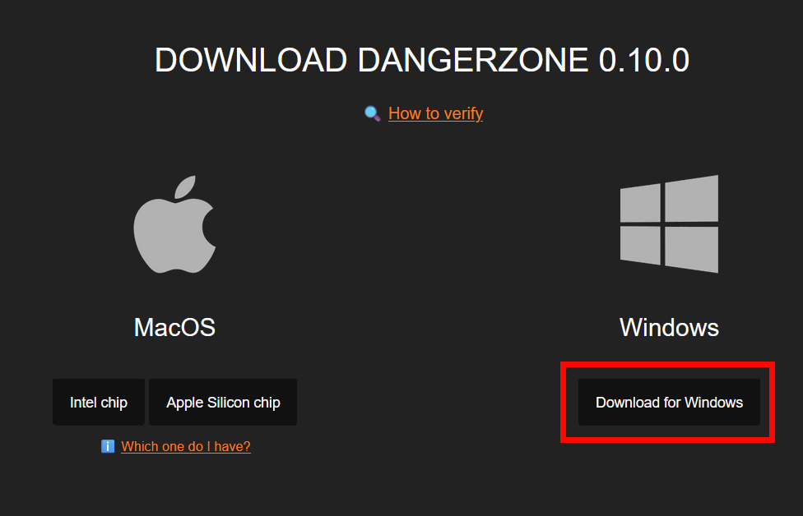Select the Intel chip download button
803x516 pixels.
pos(99,403)
